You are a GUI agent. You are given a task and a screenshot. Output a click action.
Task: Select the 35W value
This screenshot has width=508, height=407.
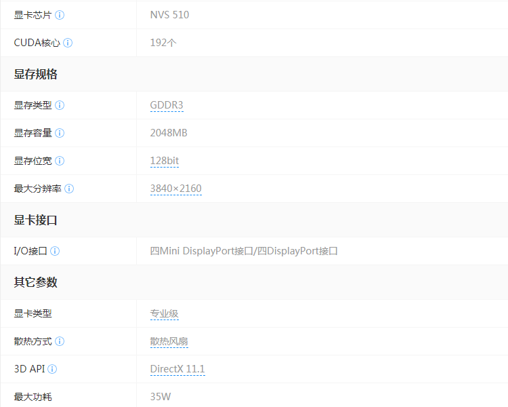tap(161, 397)
